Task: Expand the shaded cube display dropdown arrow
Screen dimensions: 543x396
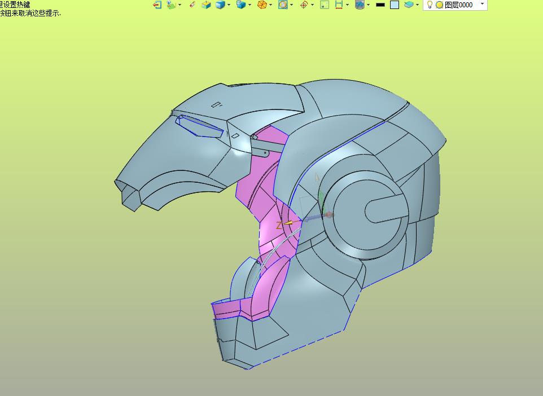Action: coord(229,5)
